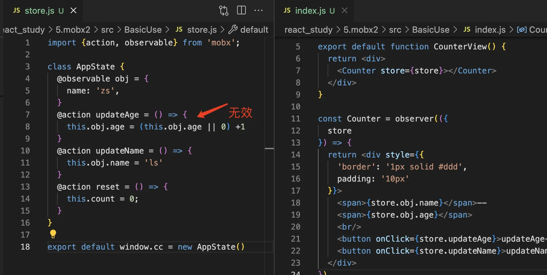The width and height of the screenshot is (547, 275).
Task: Click the symbol icon before Cou breadcrumb
Action: point(522,30)
